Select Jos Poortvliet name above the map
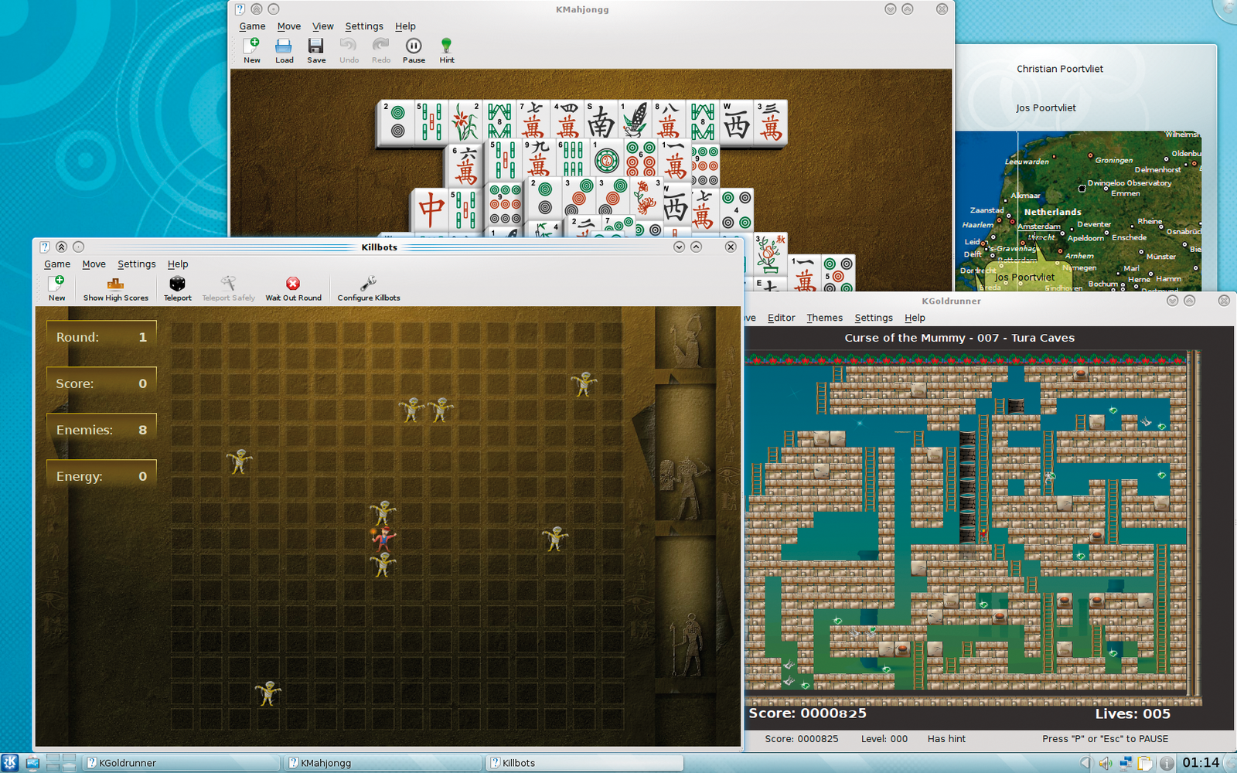 click(1046, 108)
